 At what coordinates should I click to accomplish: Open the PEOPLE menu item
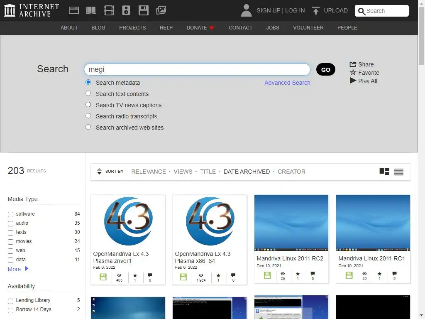click(347, 28)
